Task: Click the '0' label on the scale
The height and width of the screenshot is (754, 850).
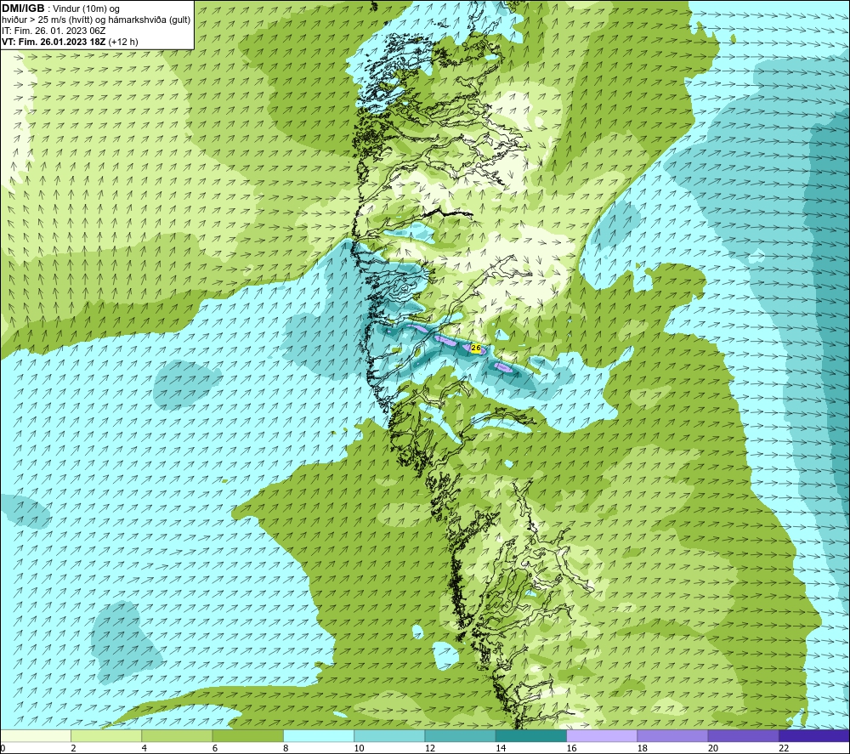Action: coord(3,748)
